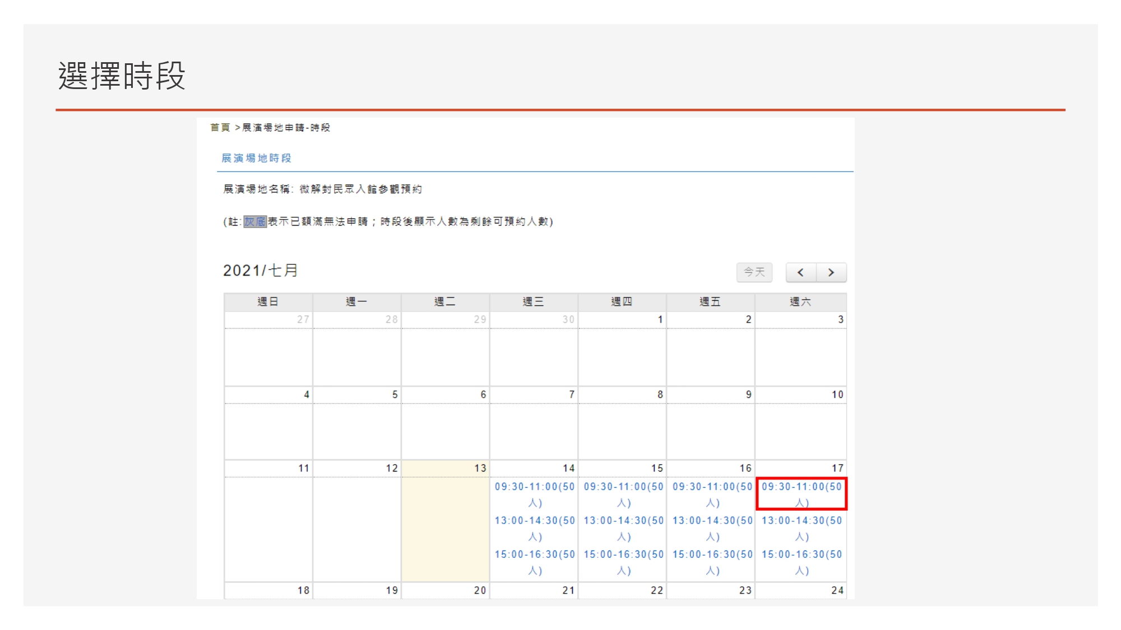The height and width of the screenshot is (630, 1121).
Task: Select the 09:30-11:00 slot on July 14
Action: coord(534,494)
